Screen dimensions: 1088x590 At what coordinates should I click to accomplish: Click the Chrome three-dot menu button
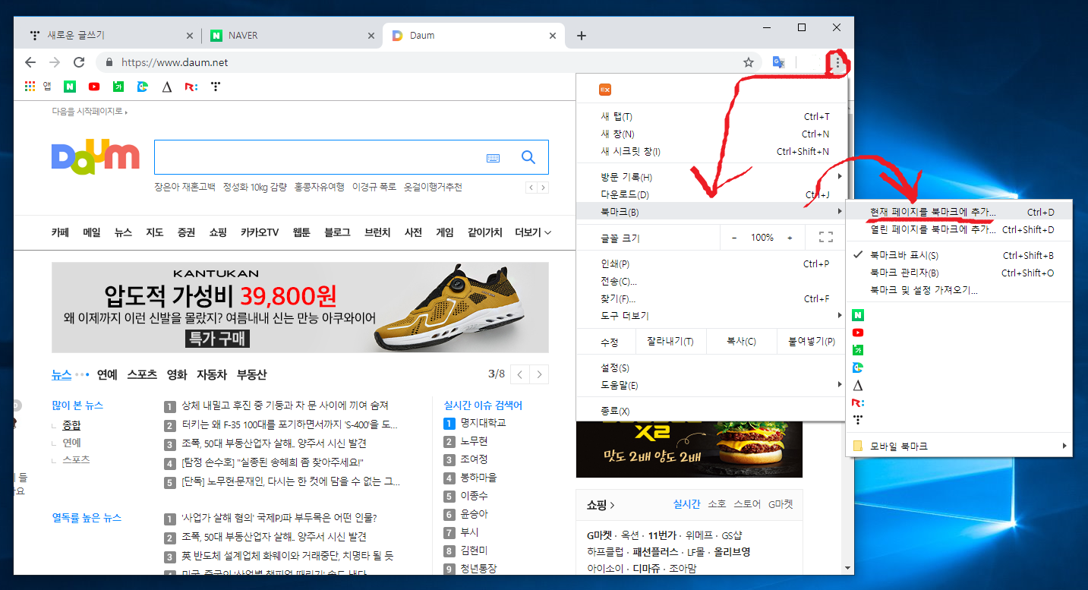[837, 62]
